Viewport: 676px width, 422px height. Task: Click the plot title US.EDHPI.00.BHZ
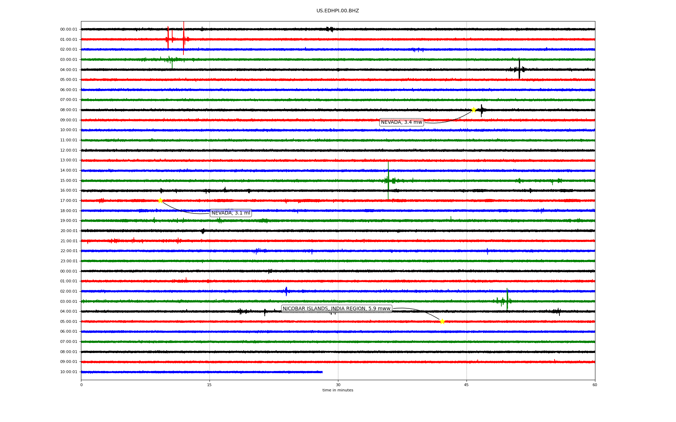[x=338, y=11]
